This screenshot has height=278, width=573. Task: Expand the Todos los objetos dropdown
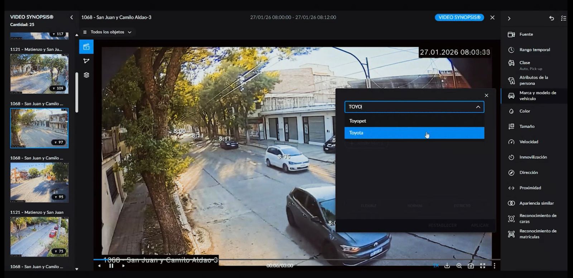pyautogui.click(x=107, y=32)
